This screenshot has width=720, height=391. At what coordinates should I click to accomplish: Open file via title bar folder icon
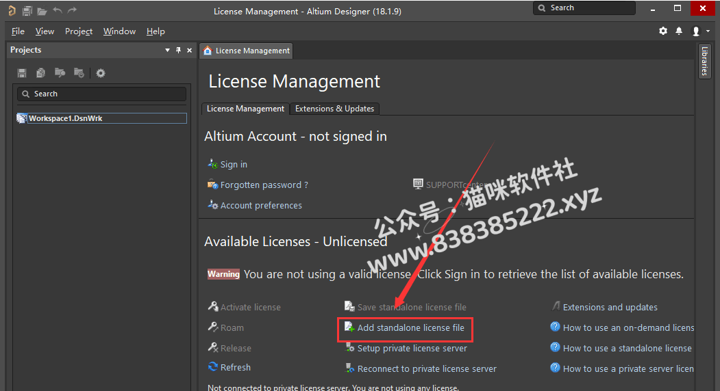click(x=42, y=10)
